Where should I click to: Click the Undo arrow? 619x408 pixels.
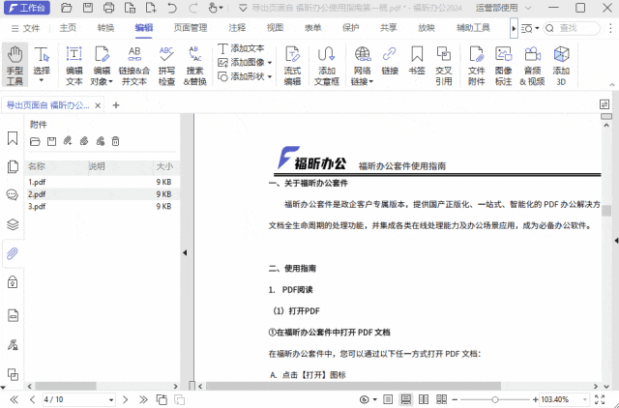point(172,8)
